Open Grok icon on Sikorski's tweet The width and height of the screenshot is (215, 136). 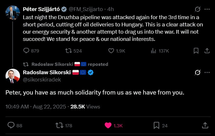click(197, 72)
